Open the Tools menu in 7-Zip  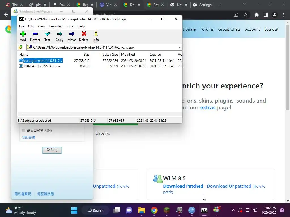70,26
